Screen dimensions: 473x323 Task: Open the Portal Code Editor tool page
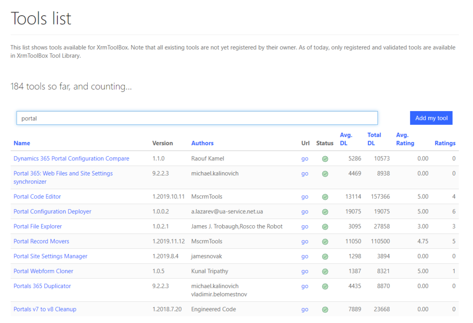[x=37, y=196]
